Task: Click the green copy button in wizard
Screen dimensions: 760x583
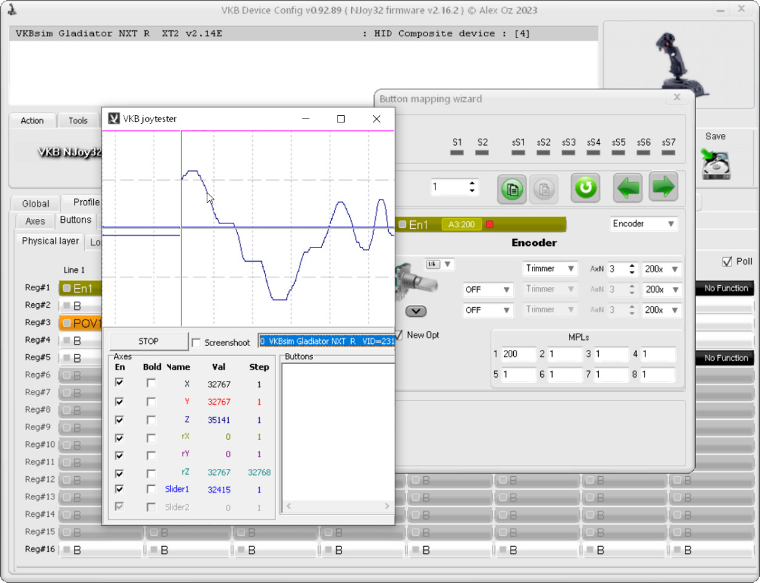Action: [512, 189]
